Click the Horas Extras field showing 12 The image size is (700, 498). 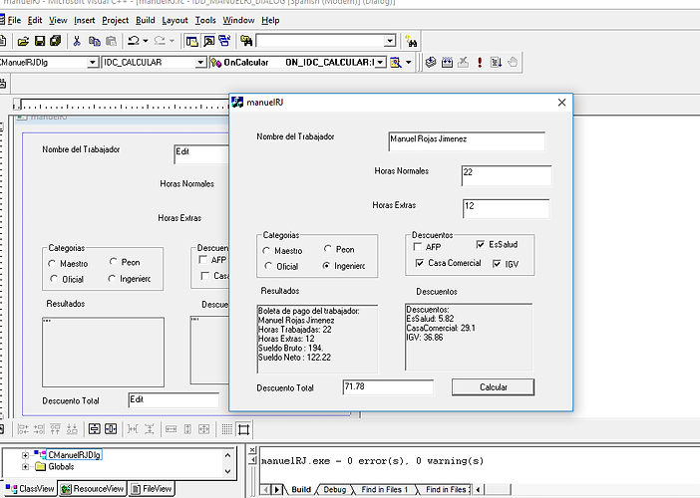click(x=506, y=208)
